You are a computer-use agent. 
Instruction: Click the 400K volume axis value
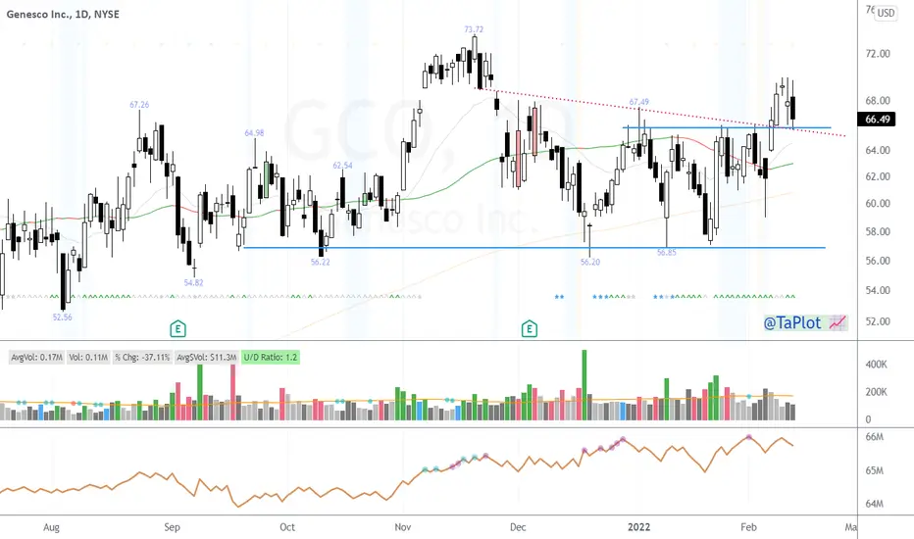coord(877,365)
